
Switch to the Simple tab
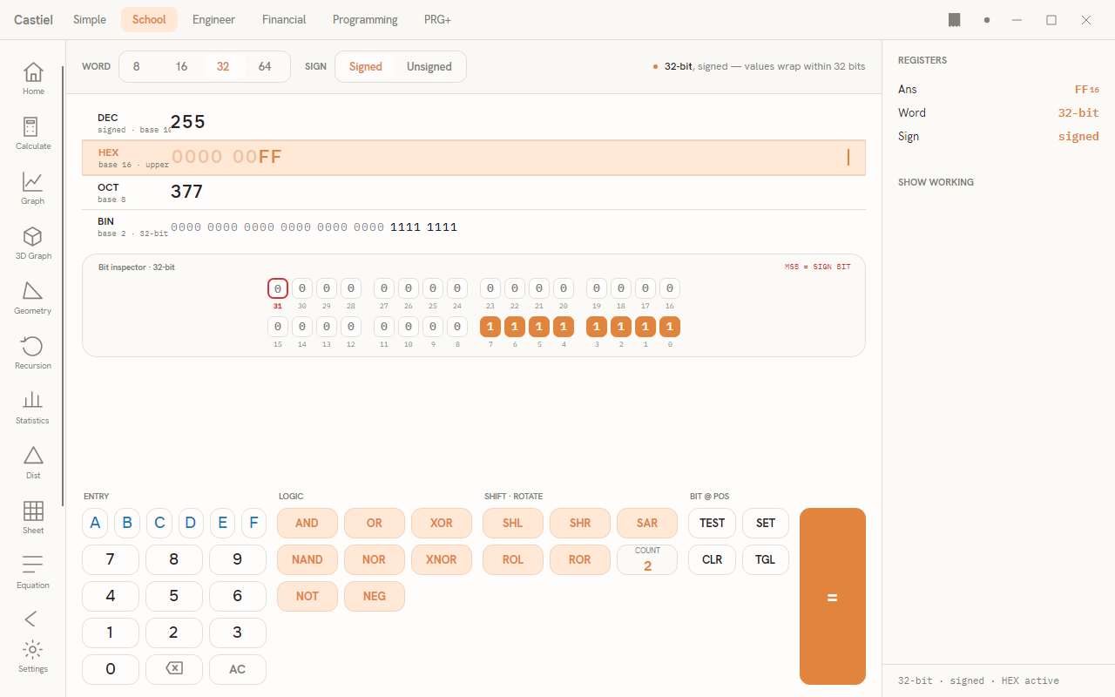click(90, 20)
